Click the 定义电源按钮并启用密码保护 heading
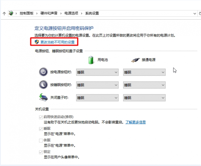This screenshot has width=201, height=166. click(x=64, y=28)
